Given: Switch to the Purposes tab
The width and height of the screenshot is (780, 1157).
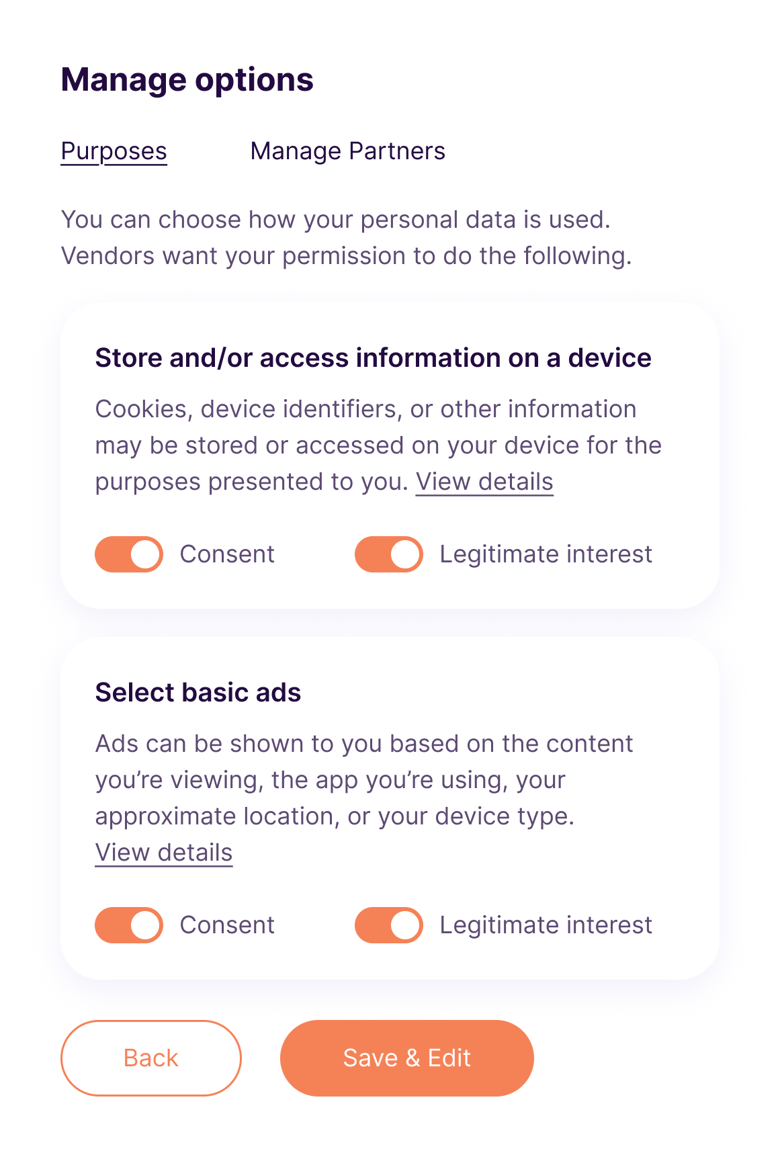Looking at the screenshot, I should [114, 151].
